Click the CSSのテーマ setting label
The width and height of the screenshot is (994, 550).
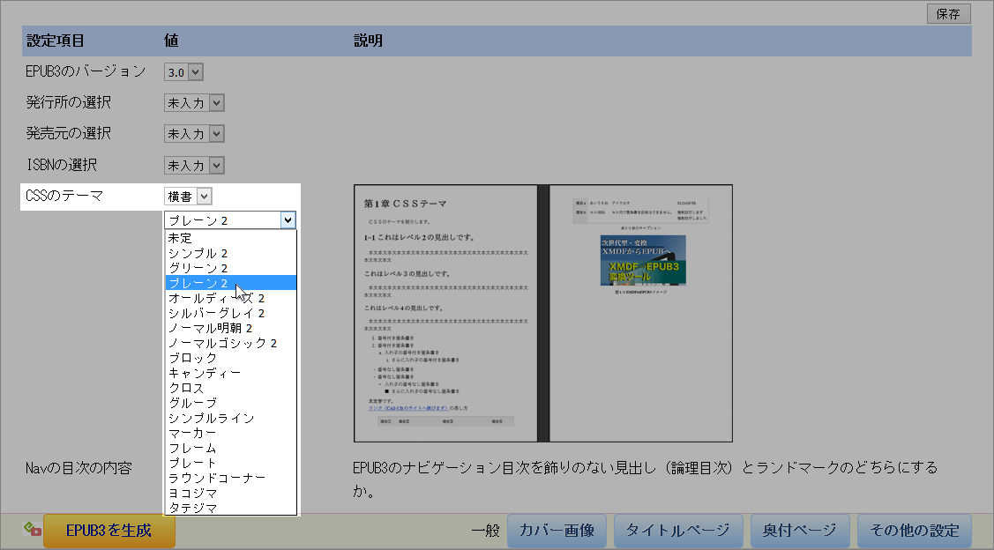click(x=64, y=196)
